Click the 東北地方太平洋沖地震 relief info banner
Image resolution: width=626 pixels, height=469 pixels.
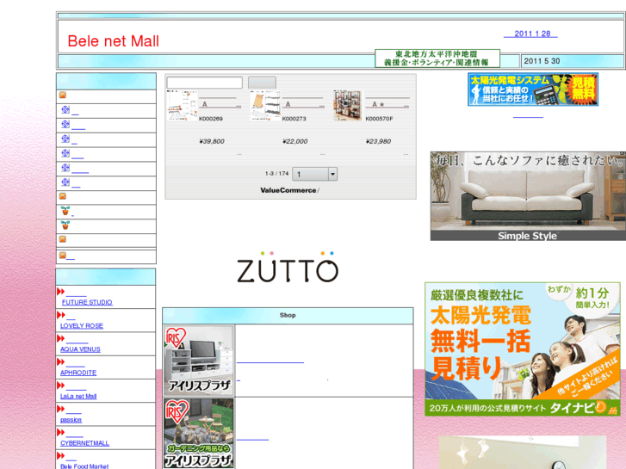click(437, 59)
